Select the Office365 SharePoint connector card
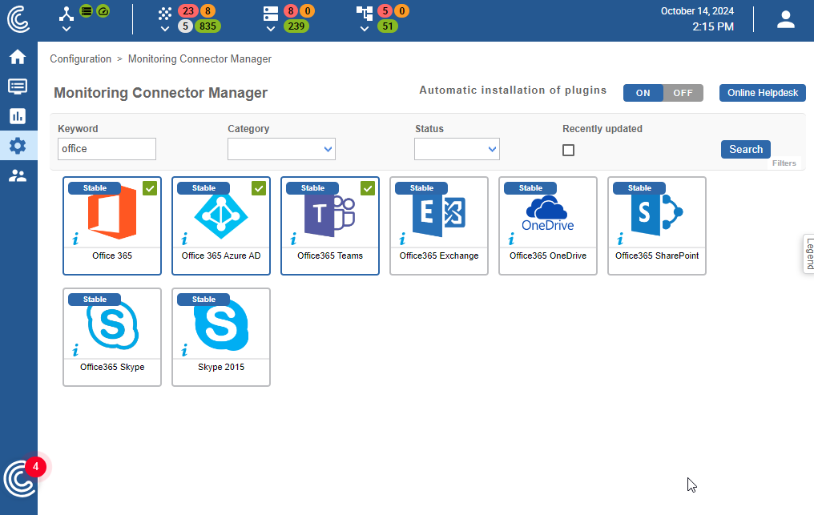814x515 pixels. [657, 226]
